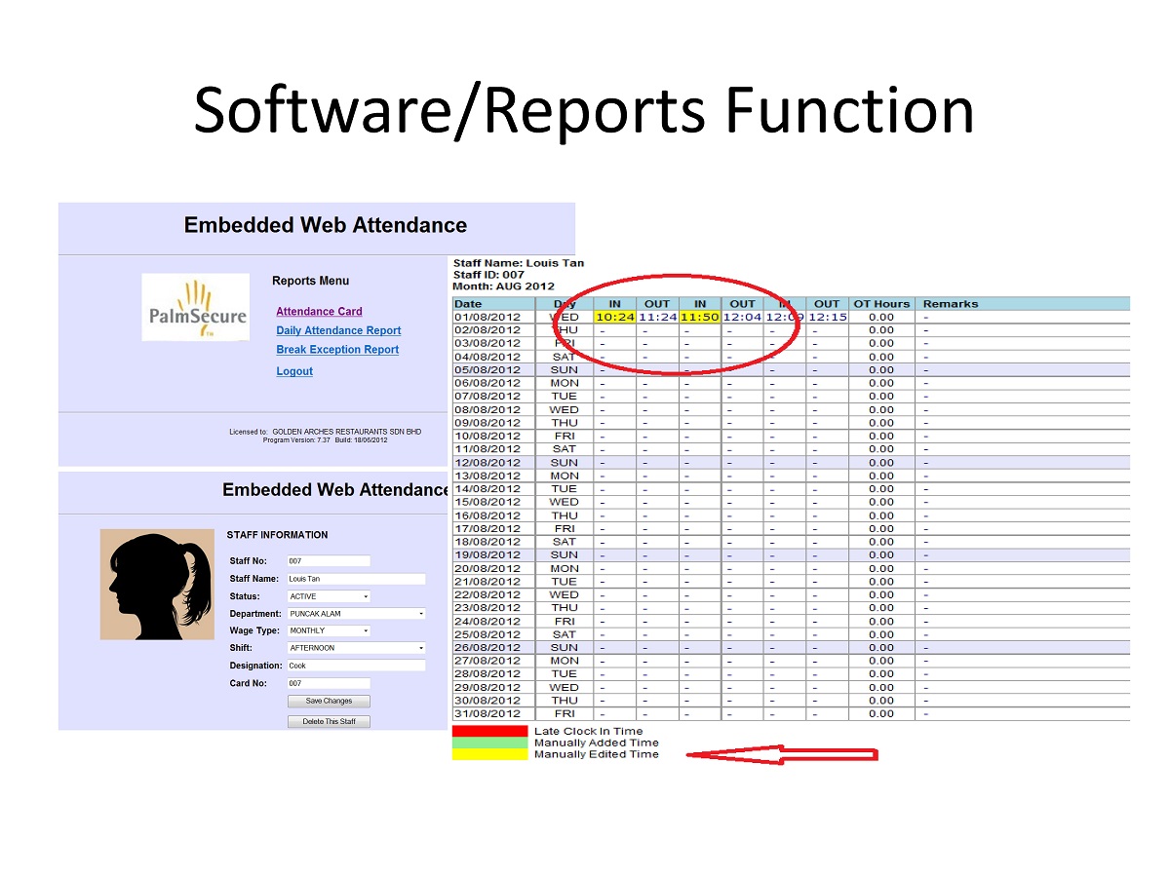Click the Logout link
Viewport: 1170px width, 877px height.
[294, 371]
